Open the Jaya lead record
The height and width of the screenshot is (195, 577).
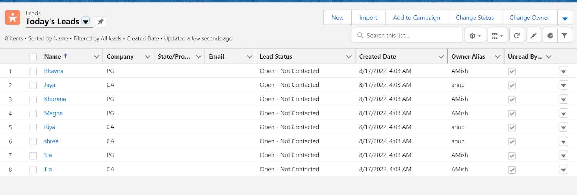click(50, 85)
